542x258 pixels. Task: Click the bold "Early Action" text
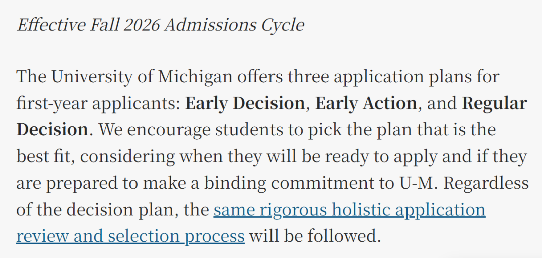(366, 104)
